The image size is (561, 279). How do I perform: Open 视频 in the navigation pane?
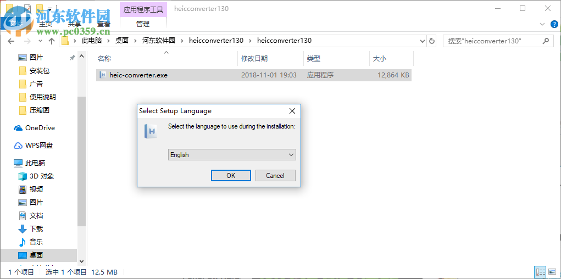[36, 189]
